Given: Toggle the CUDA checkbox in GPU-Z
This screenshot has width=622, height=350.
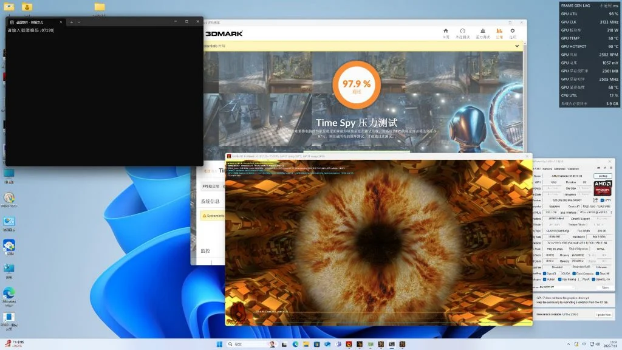Looking at the screenshot, I should 561,273.
